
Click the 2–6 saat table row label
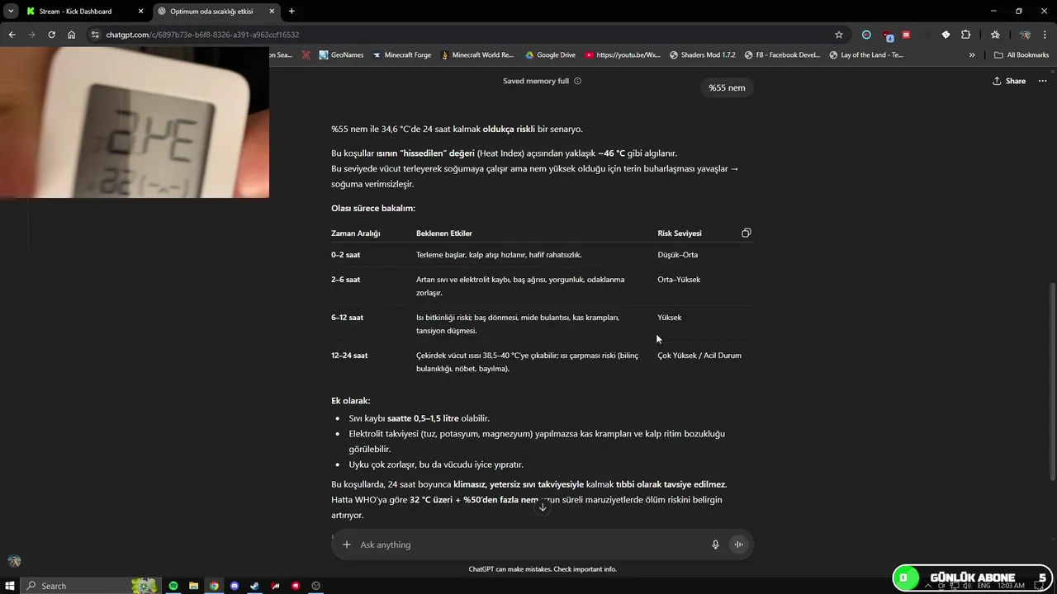coord(346,280)
